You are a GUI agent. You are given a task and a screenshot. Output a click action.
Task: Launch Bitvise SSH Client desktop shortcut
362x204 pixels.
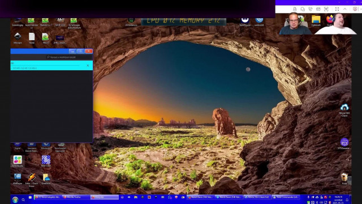click(x=344, y=110)
